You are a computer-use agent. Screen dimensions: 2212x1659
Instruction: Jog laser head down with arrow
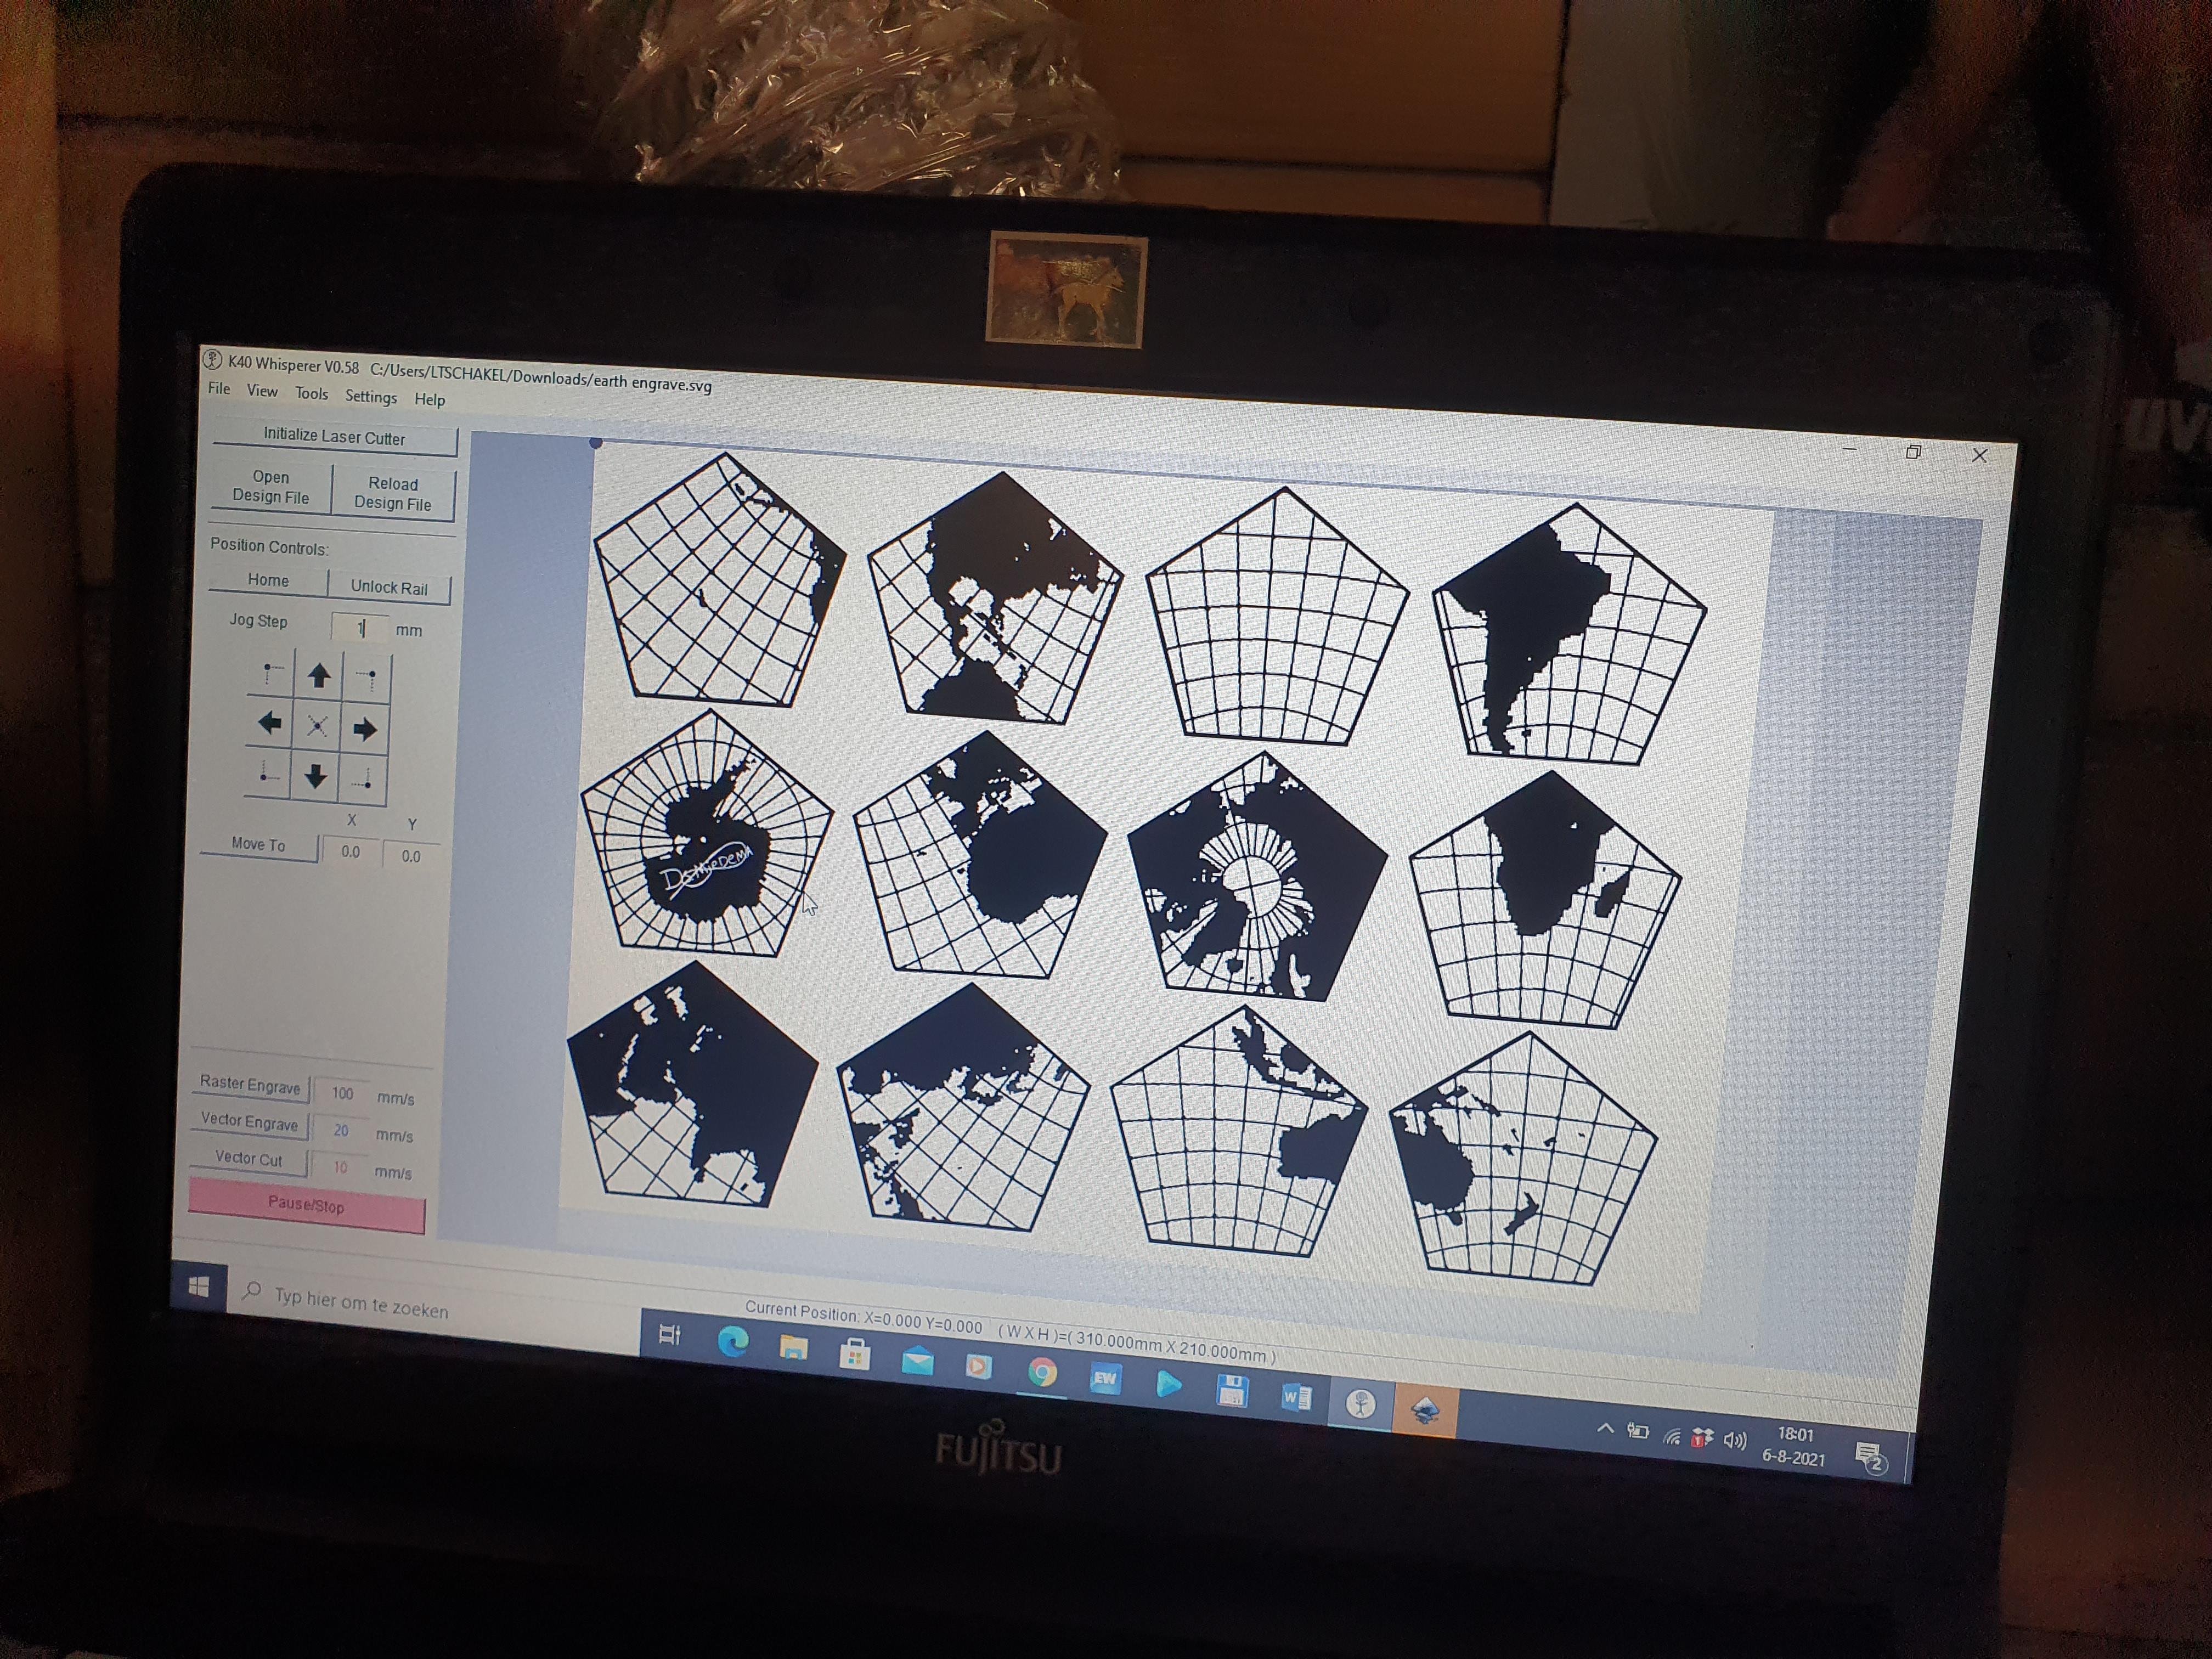(315, 776)
